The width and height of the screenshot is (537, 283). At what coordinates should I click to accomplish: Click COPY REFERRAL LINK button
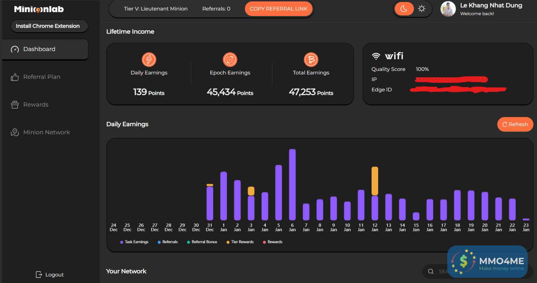pyautogui.click(x=278, y=9)
